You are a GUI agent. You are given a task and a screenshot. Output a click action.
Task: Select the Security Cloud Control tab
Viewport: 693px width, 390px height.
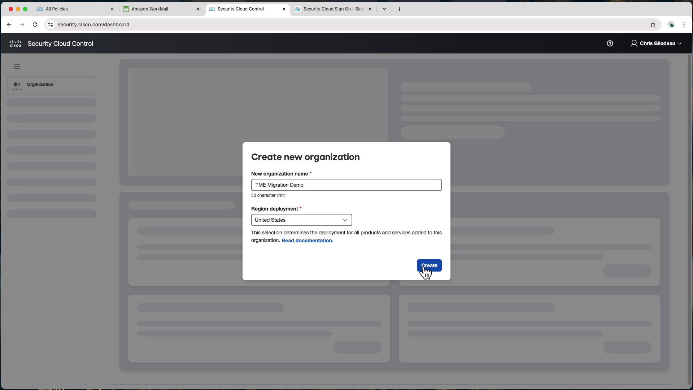click(248, 9)
